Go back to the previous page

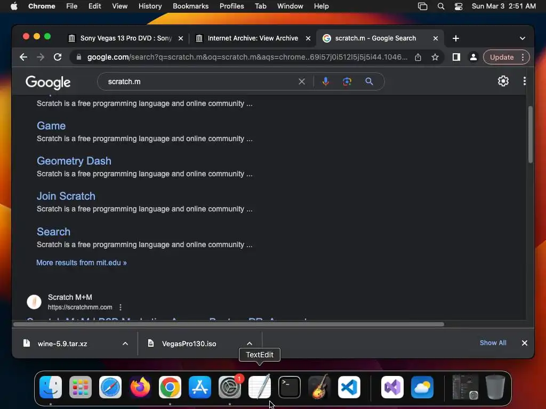23,57
